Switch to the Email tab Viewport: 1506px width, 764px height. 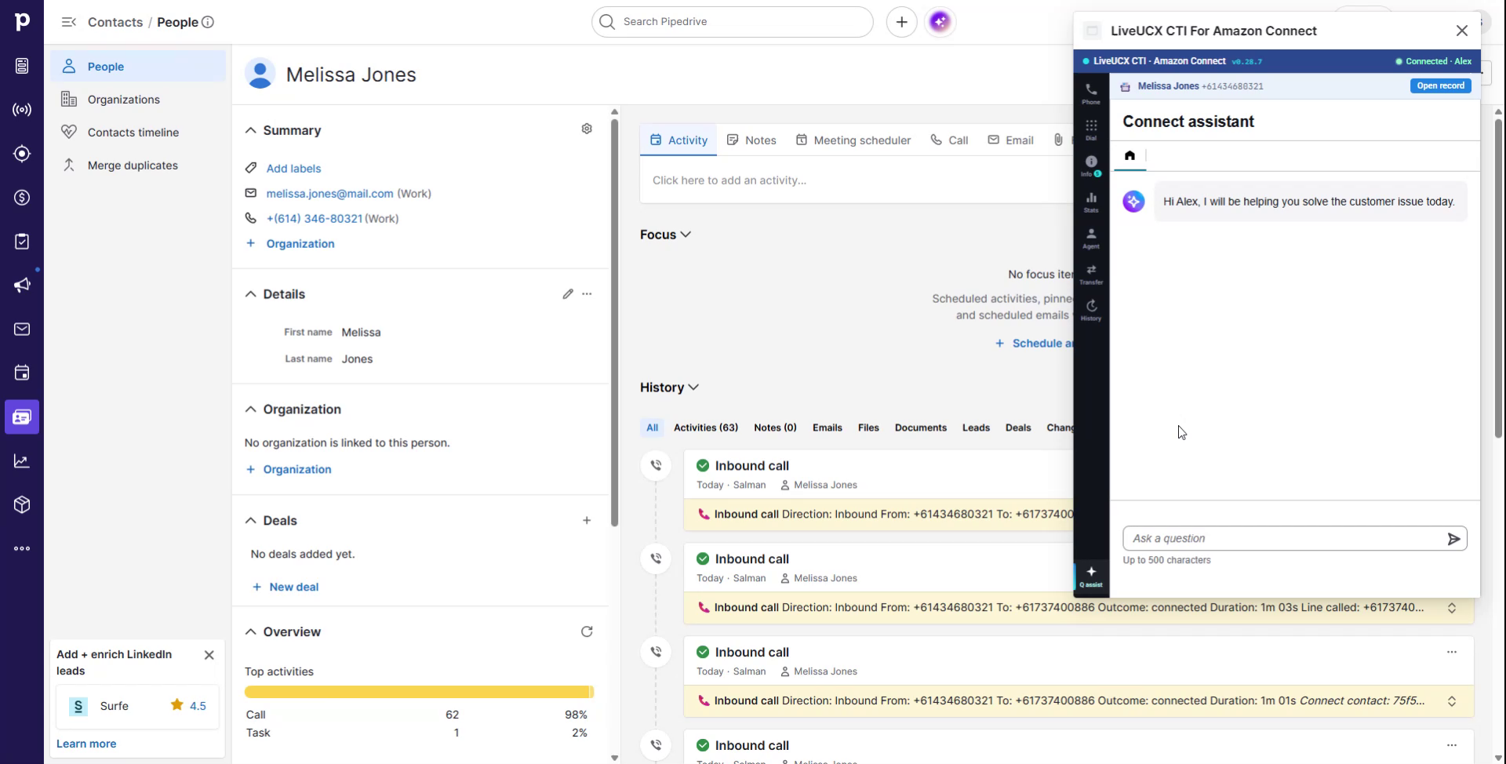[x=1010, y=140]
